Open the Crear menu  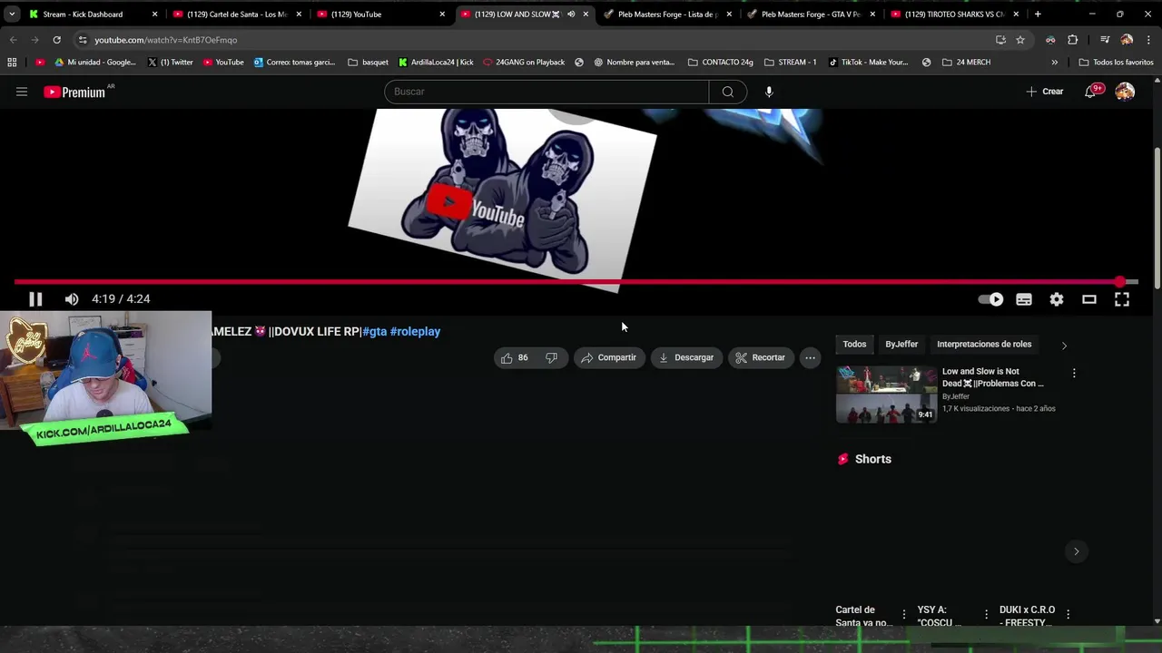(1045, 92)
